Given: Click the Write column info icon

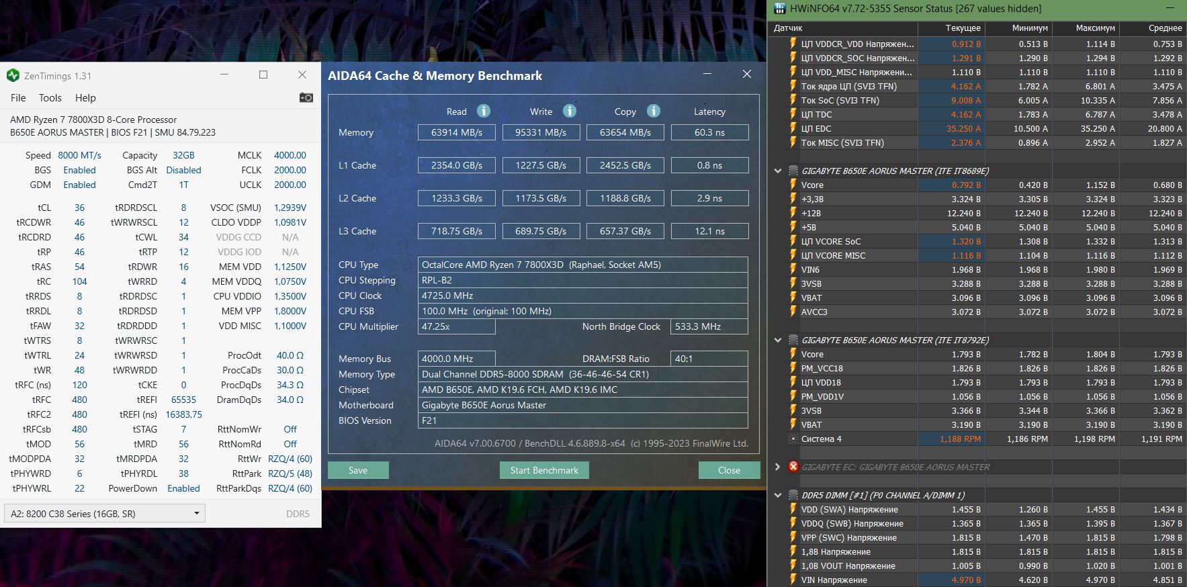Looking at the screenshot, I should point(569,111).
